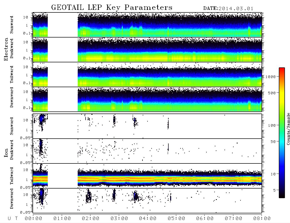Click the title 'GEOTAIL LEP Key Parameters'
The image size is (290, 223).
click(112, 8)
